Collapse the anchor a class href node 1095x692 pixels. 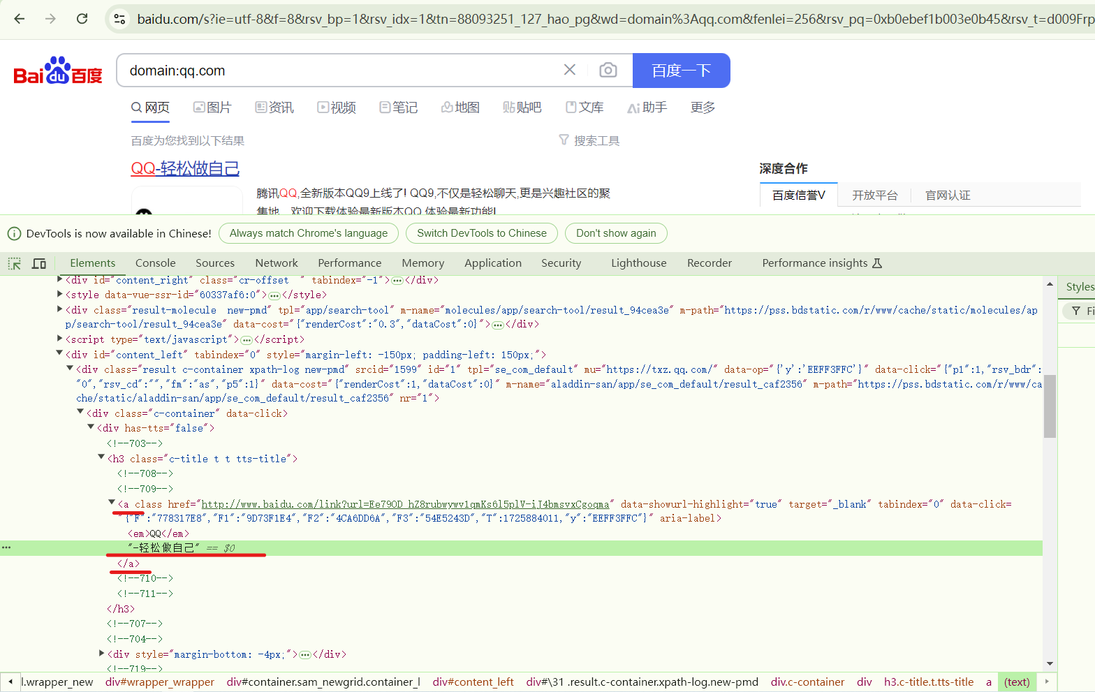(112, 502)
